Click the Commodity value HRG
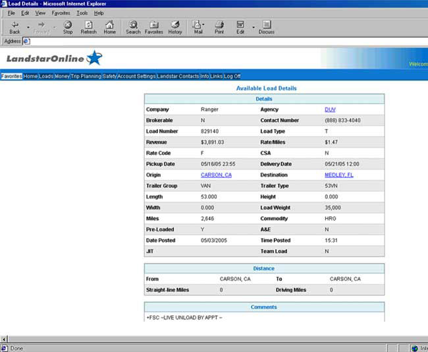The width and height of the screenshot is (428, 352). click(x=331, y=219)
